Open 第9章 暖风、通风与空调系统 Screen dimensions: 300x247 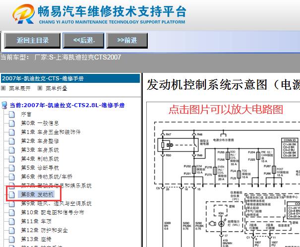(56, 203)
